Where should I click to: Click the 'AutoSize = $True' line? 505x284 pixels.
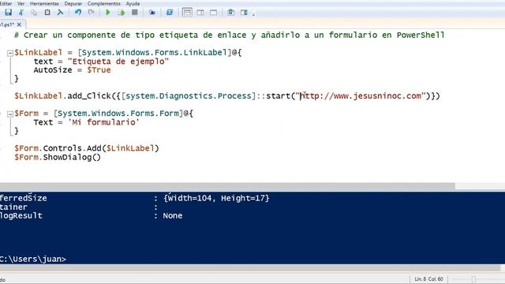click(x=72, y=70)
